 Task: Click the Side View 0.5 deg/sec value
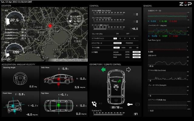(x=80, y=87)
